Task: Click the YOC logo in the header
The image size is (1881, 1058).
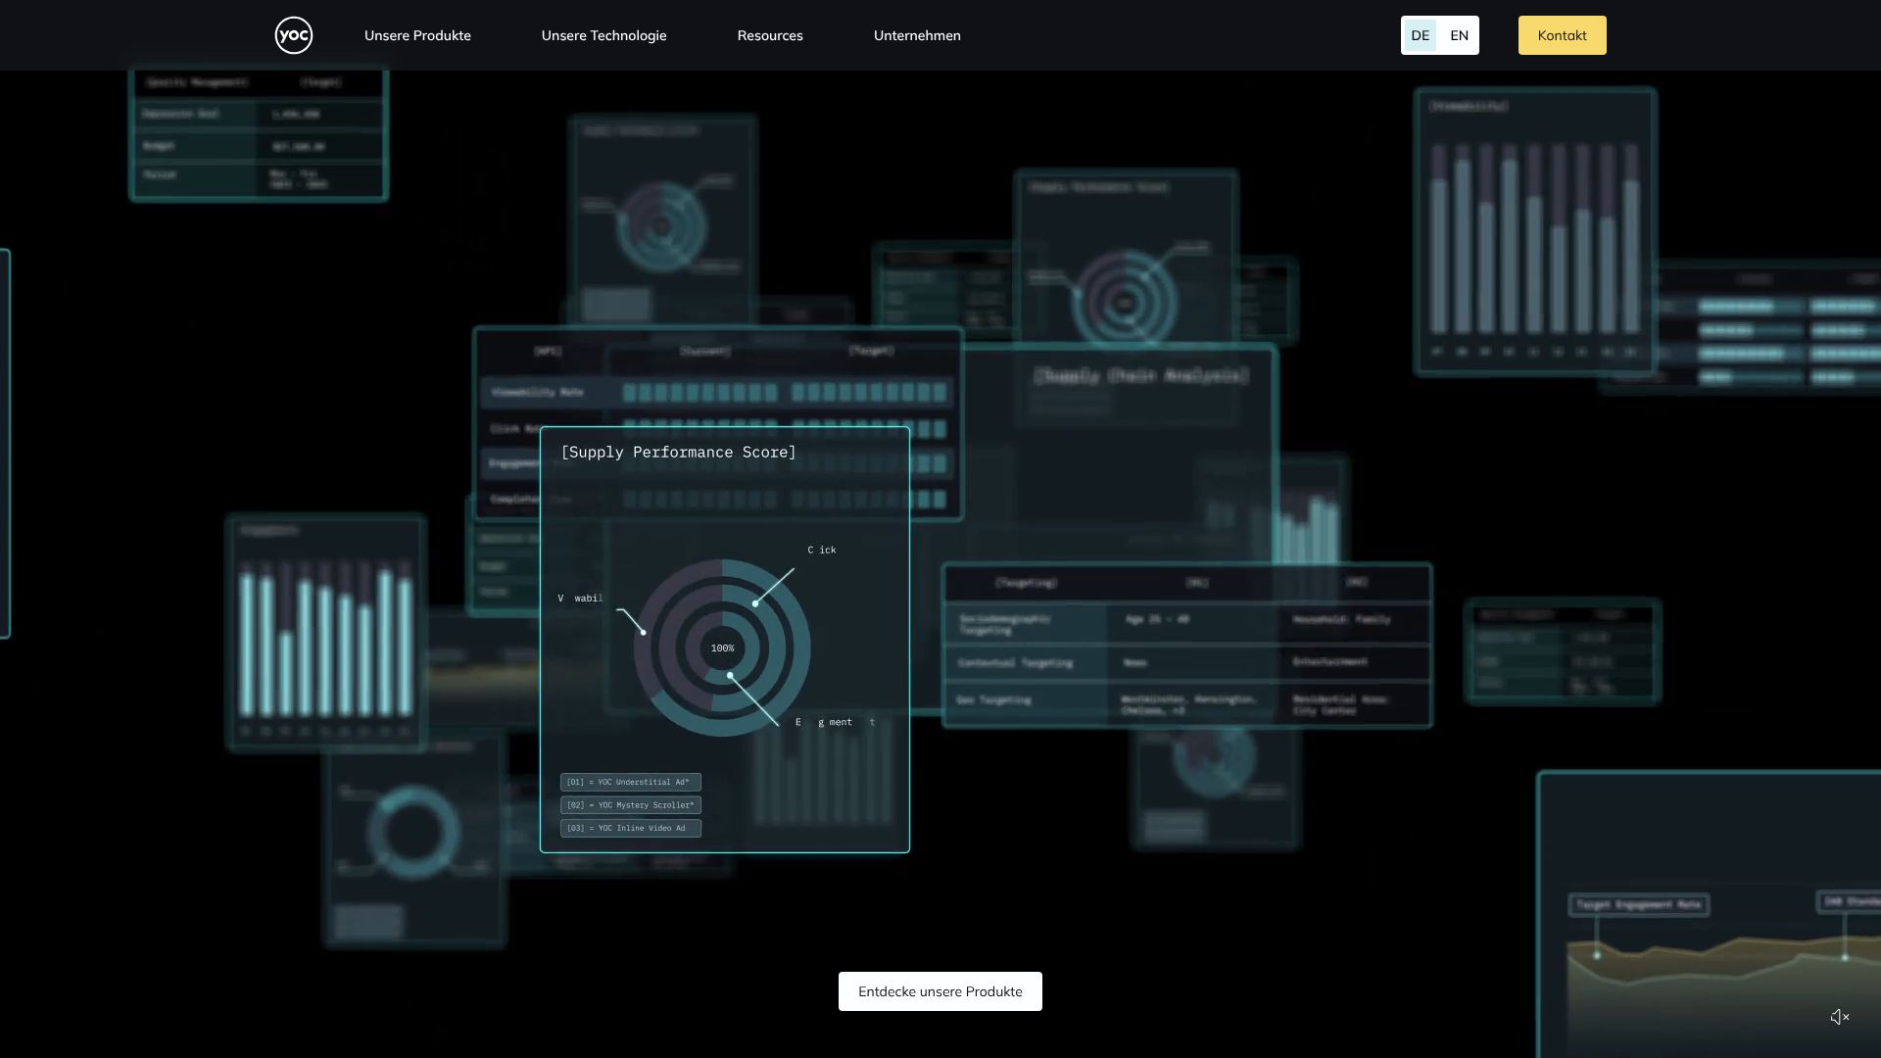Action: (x=294, y=35)
